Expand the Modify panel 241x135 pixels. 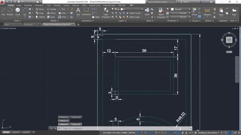coord(54,21)
